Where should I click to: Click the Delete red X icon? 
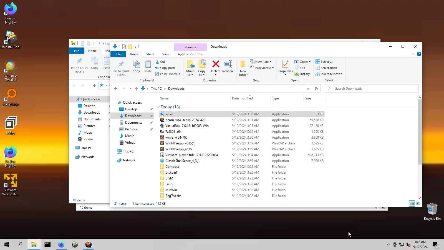(216, 64)
